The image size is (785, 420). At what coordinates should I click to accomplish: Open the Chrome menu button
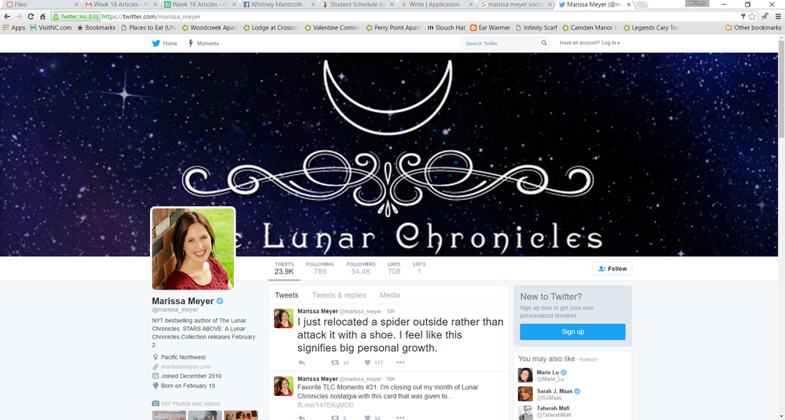775,16
